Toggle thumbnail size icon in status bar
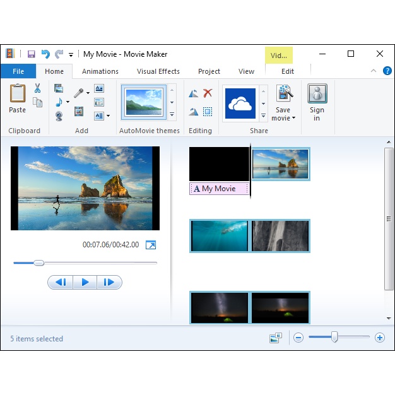The height and width of the screenshot is (395, 395). (275, 338)
